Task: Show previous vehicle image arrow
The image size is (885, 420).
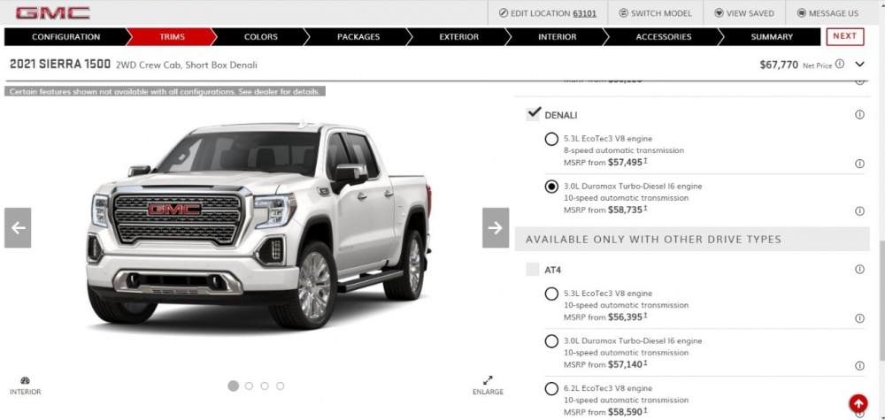Action: tap(18, 228)
